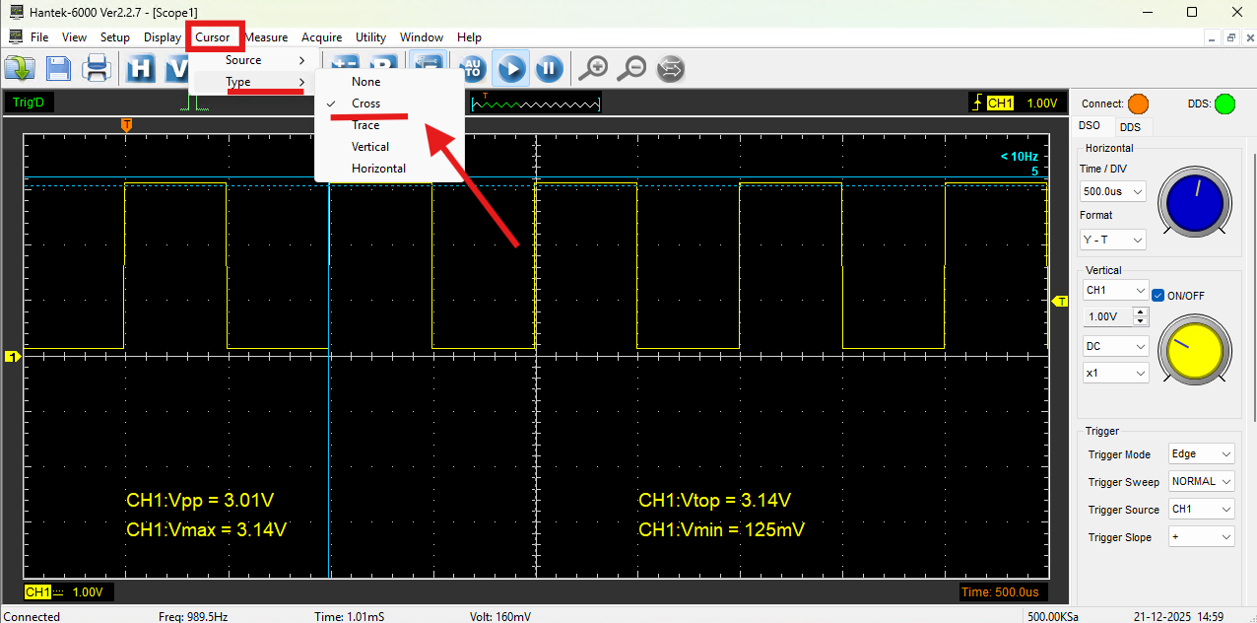Click the CH1 ground level marker 1
This screenshot has height=623, width=1257.
point(12,356)
